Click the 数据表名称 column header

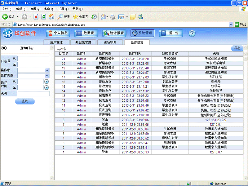click(170, 53)
